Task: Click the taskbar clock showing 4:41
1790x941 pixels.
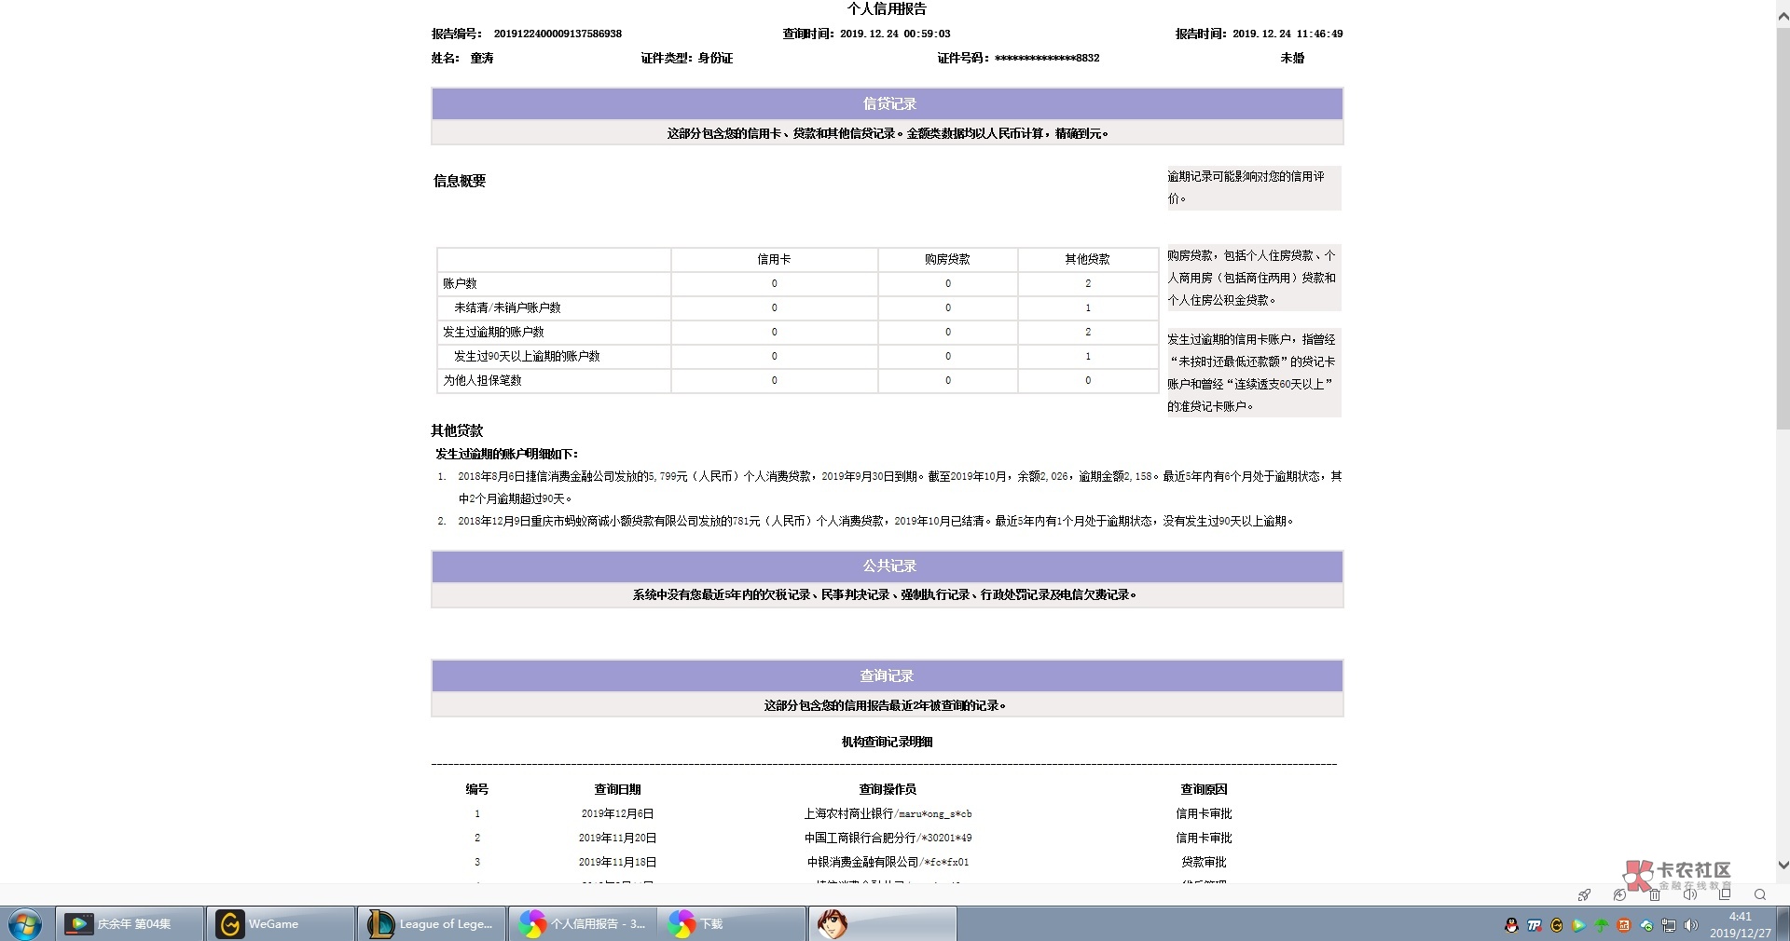Action: click(1740, 924)
